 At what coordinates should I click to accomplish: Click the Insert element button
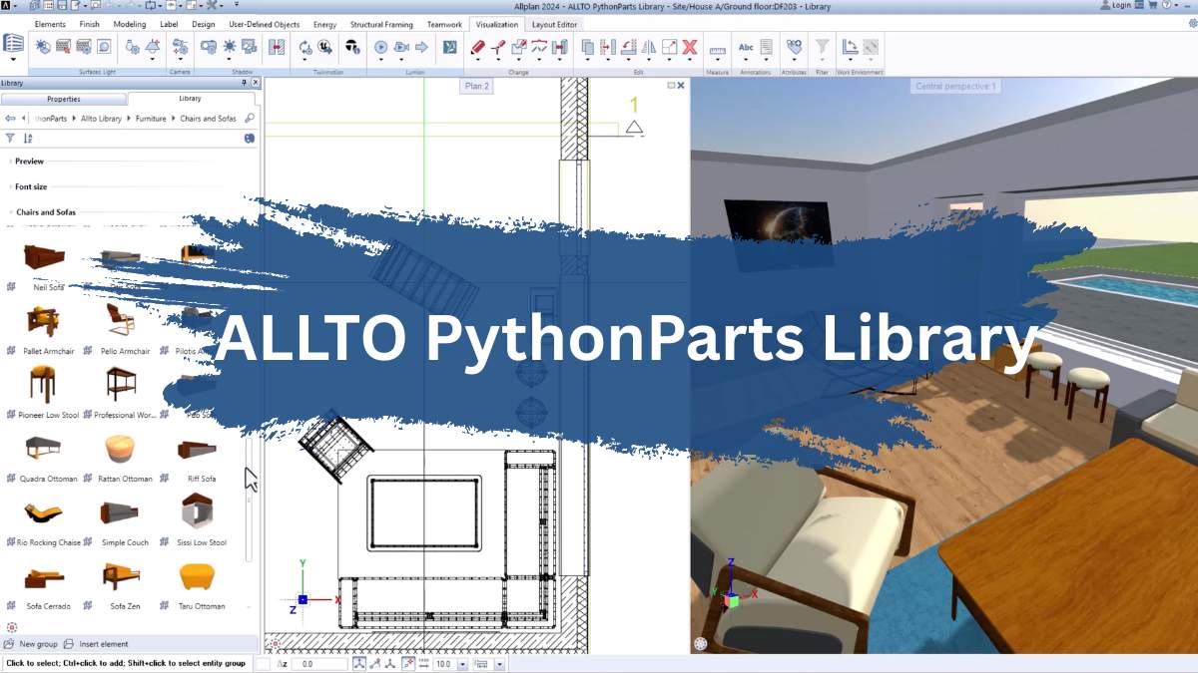click(100, 644)
